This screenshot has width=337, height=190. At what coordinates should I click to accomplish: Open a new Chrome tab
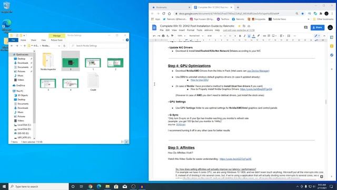click(x=238, y=7)
